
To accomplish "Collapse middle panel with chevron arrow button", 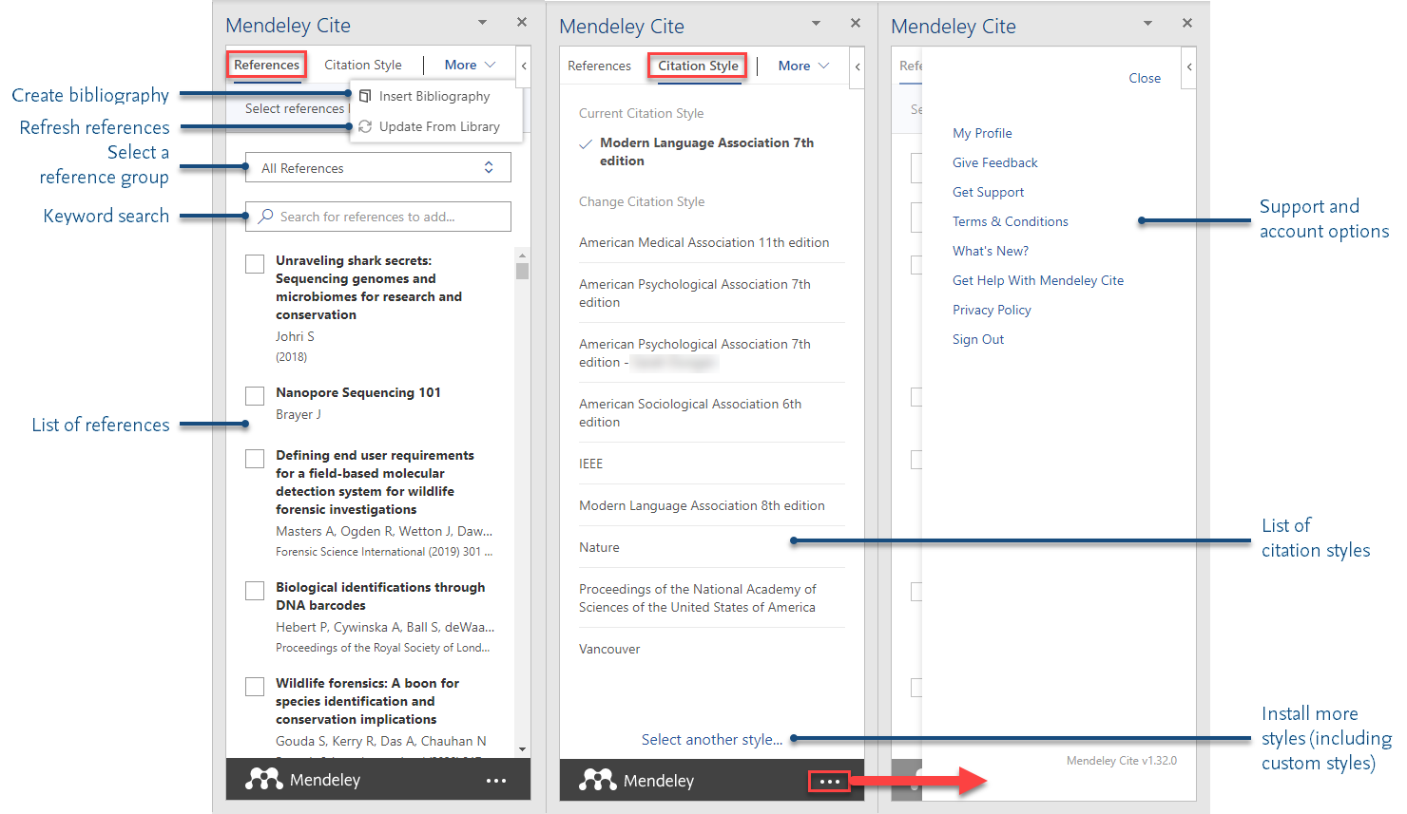I will [858, 66].
